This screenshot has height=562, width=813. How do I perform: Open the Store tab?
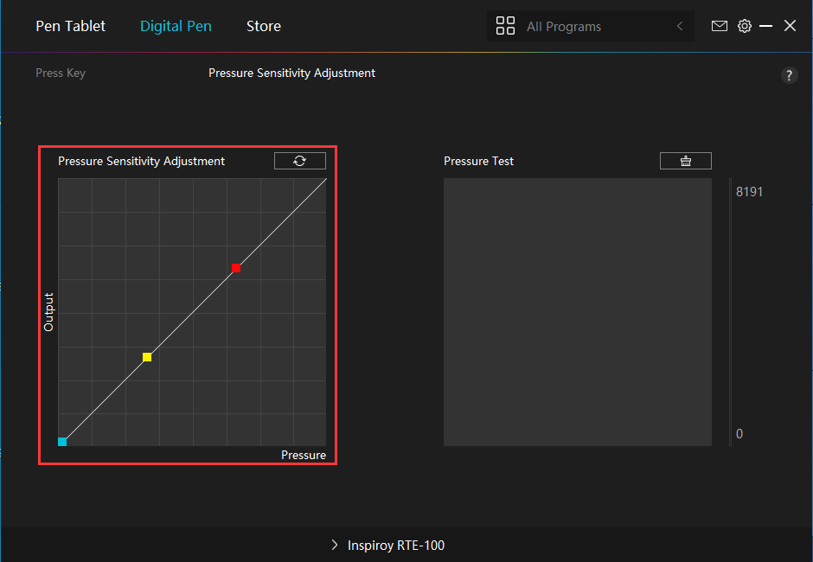pyautogui.click(x=263, y=26)
